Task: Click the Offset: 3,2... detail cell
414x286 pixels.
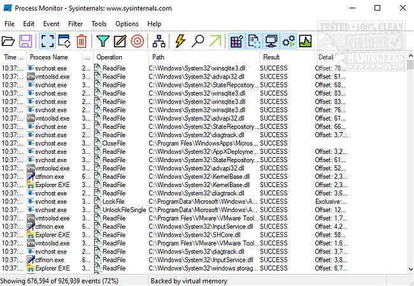Action: click(331, 151)
